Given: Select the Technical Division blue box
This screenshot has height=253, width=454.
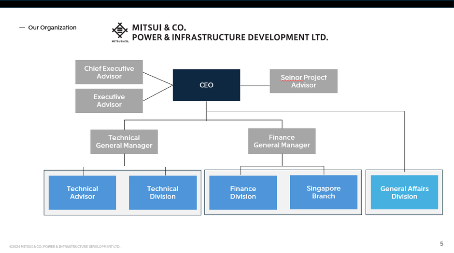Looking at the screenshot, I should click(163, 193).
